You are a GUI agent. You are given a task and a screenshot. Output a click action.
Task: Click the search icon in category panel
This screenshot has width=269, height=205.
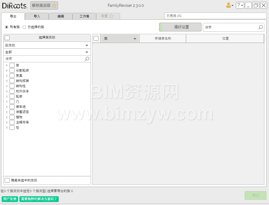tap(87, 59)
